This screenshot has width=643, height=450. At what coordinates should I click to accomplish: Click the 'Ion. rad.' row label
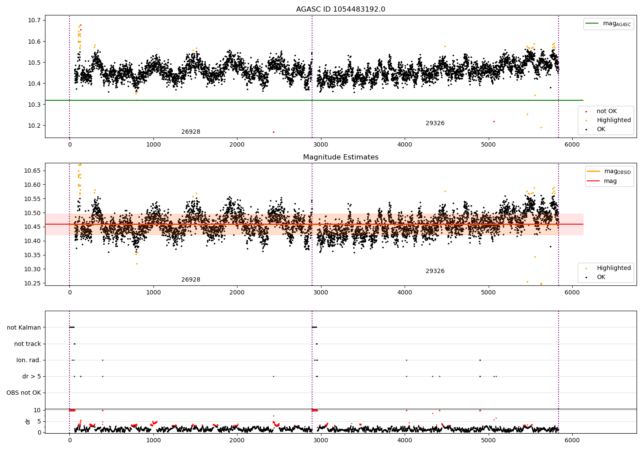pos(29,360)
